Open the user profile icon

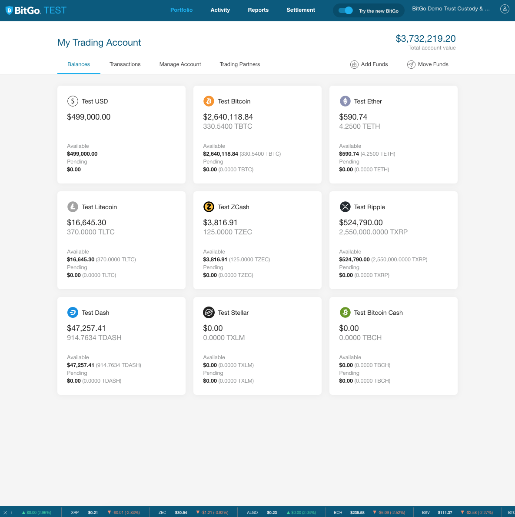[x=504, y=9]
